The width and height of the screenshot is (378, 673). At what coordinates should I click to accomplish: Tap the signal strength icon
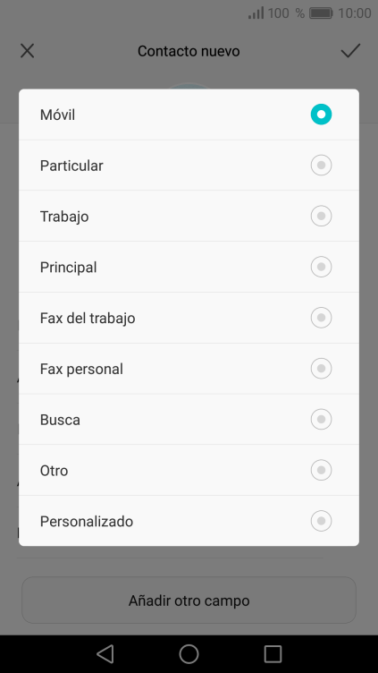(x=256, y=13)
